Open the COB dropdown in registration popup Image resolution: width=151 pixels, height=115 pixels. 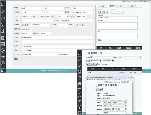[115, 102]
